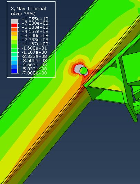Viewport: 140px width, 184px height.
Task: Pick the yellow legend color band
Action: (x=14, y=38)
